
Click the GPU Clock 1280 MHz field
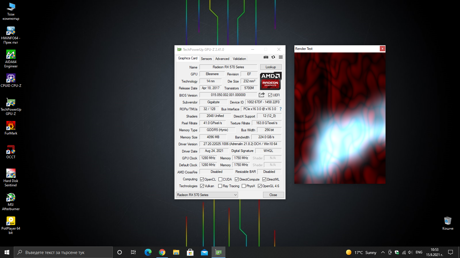tap(208, 158)
